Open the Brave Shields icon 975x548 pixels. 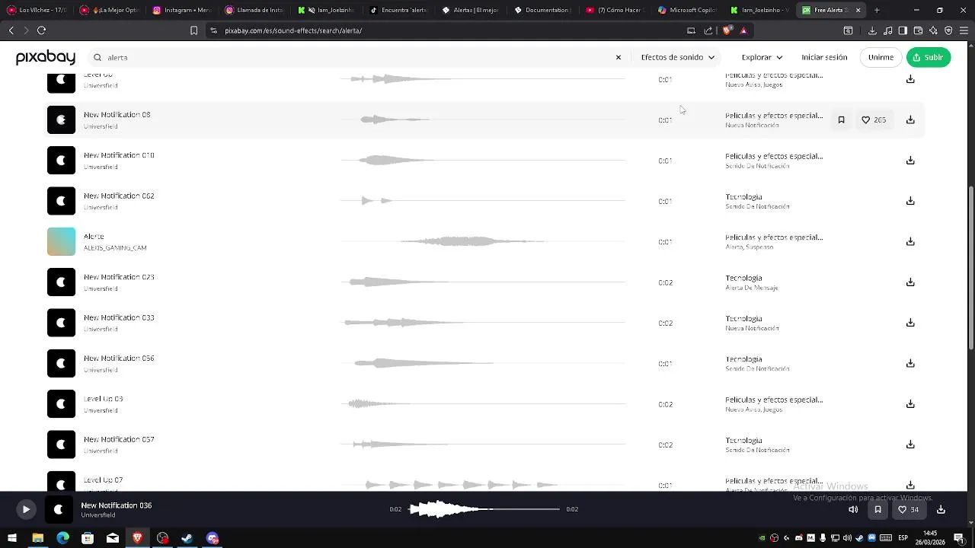click(x=727, y=30)
